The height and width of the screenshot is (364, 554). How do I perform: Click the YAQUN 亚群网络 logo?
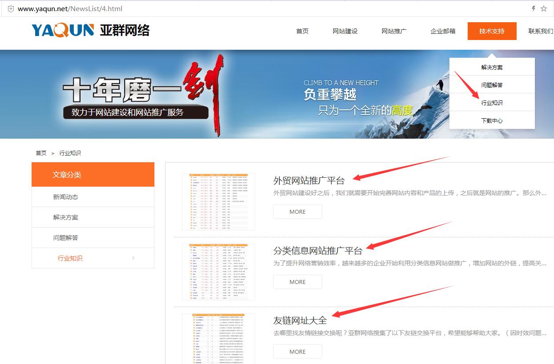(90, 30)
